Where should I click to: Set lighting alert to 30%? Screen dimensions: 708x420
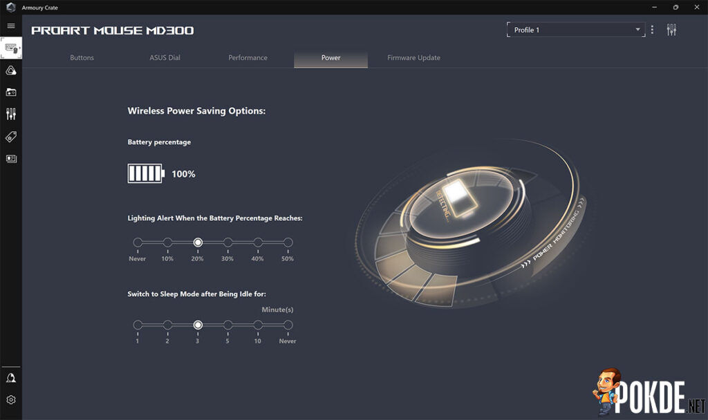[227, 242]
